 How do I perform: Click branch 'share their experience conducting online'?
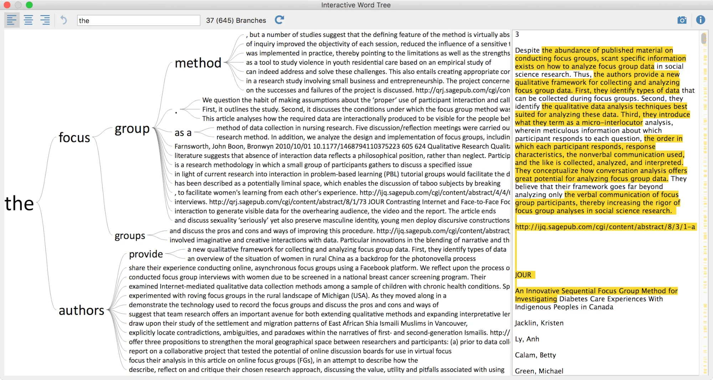[x=319, y=268]
